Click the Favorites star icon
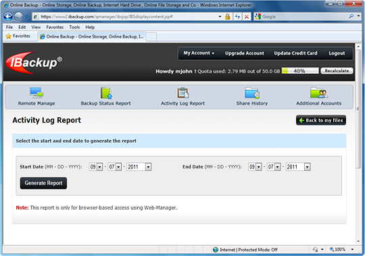365x256 pixels. (9, 36)
